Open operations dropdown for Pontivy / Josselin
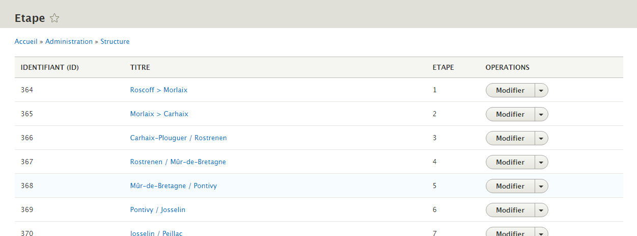Screen dimensions: 637x236 541,210
